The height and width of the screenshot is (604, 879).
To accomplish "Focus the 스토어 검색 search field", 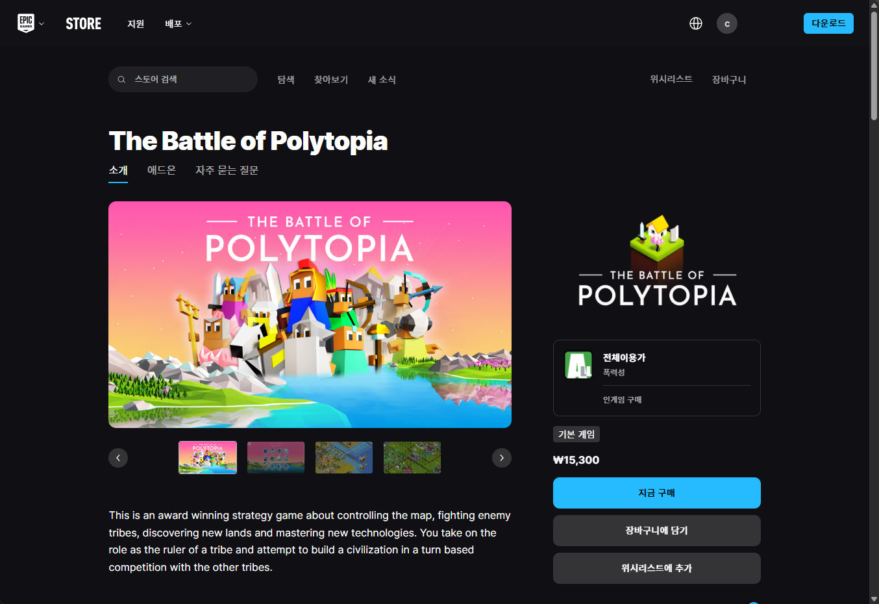I will 183,79.
